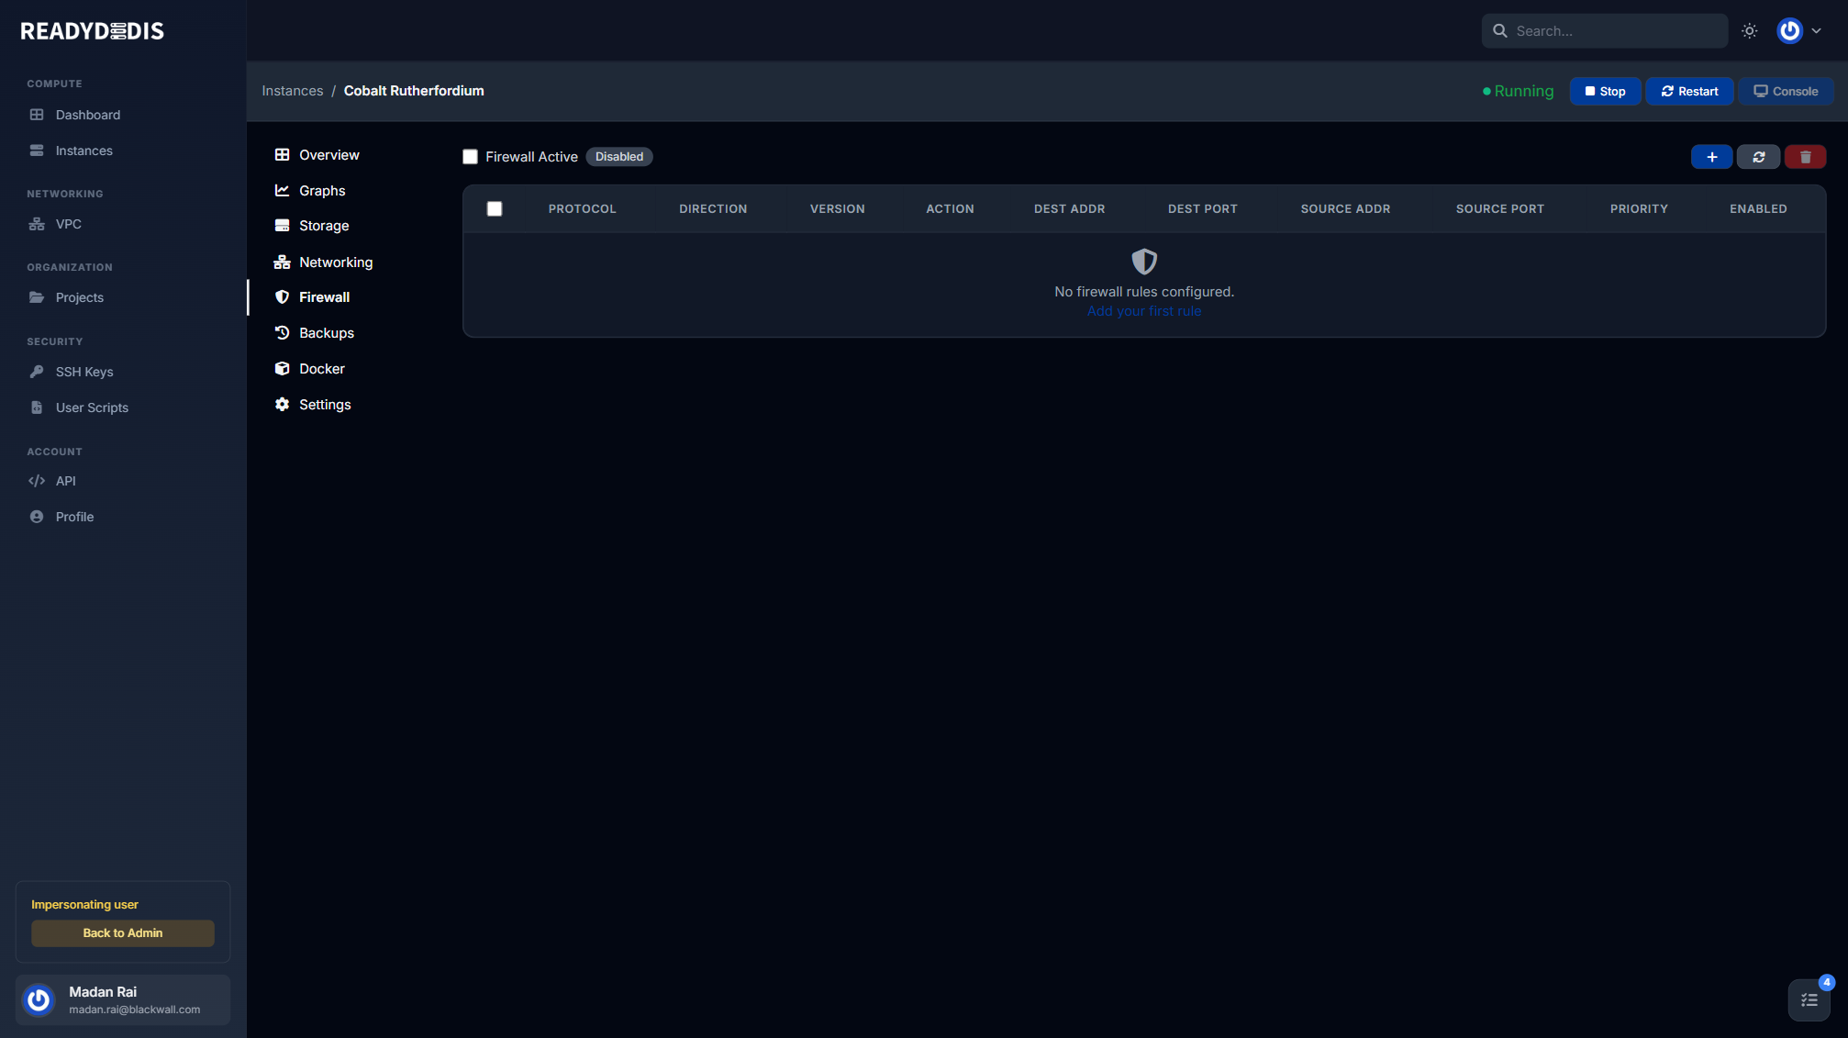This screenshot has width=1848, height=1038.
Task: Open the API section
Action: pyautogui.click(x=66, y=480)
